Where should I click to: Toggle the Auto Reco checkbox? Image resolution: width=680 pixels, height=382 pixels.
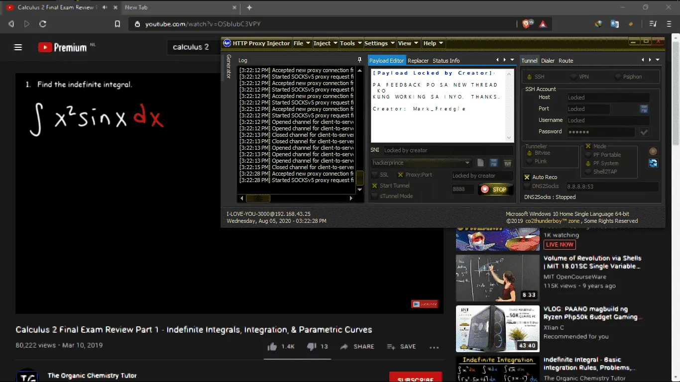point(527,177)
